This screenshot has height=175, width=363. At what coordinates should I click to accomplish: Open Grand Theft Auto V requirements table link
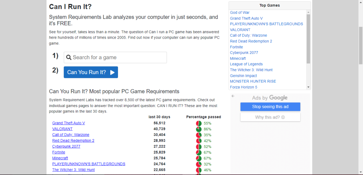coord(68,123)
